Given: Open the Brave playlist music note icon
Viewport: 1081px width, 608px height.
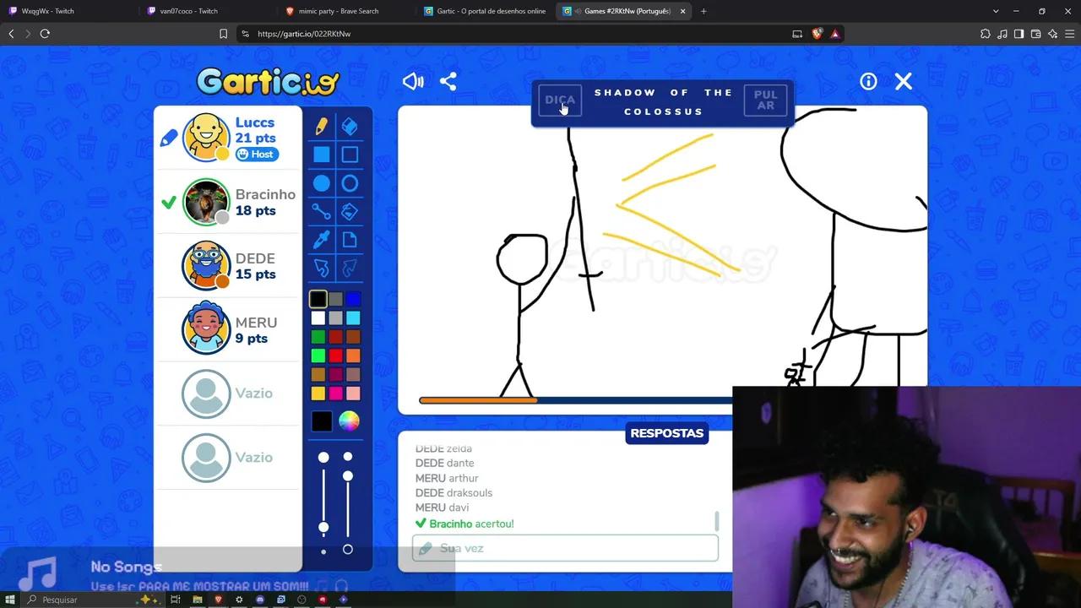Looking at the screenshot, I should tap(1002, 34).
